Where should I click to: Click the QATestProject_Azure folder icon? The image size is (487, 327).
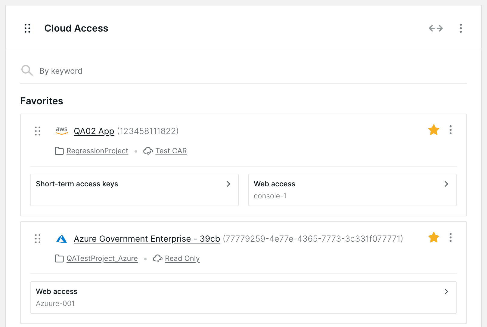(59, 258)
